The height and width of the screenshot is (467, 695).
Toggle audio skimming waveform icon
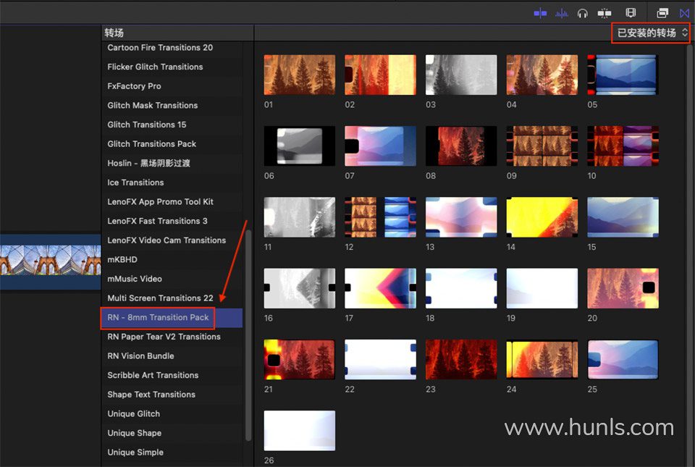(562, 13)
